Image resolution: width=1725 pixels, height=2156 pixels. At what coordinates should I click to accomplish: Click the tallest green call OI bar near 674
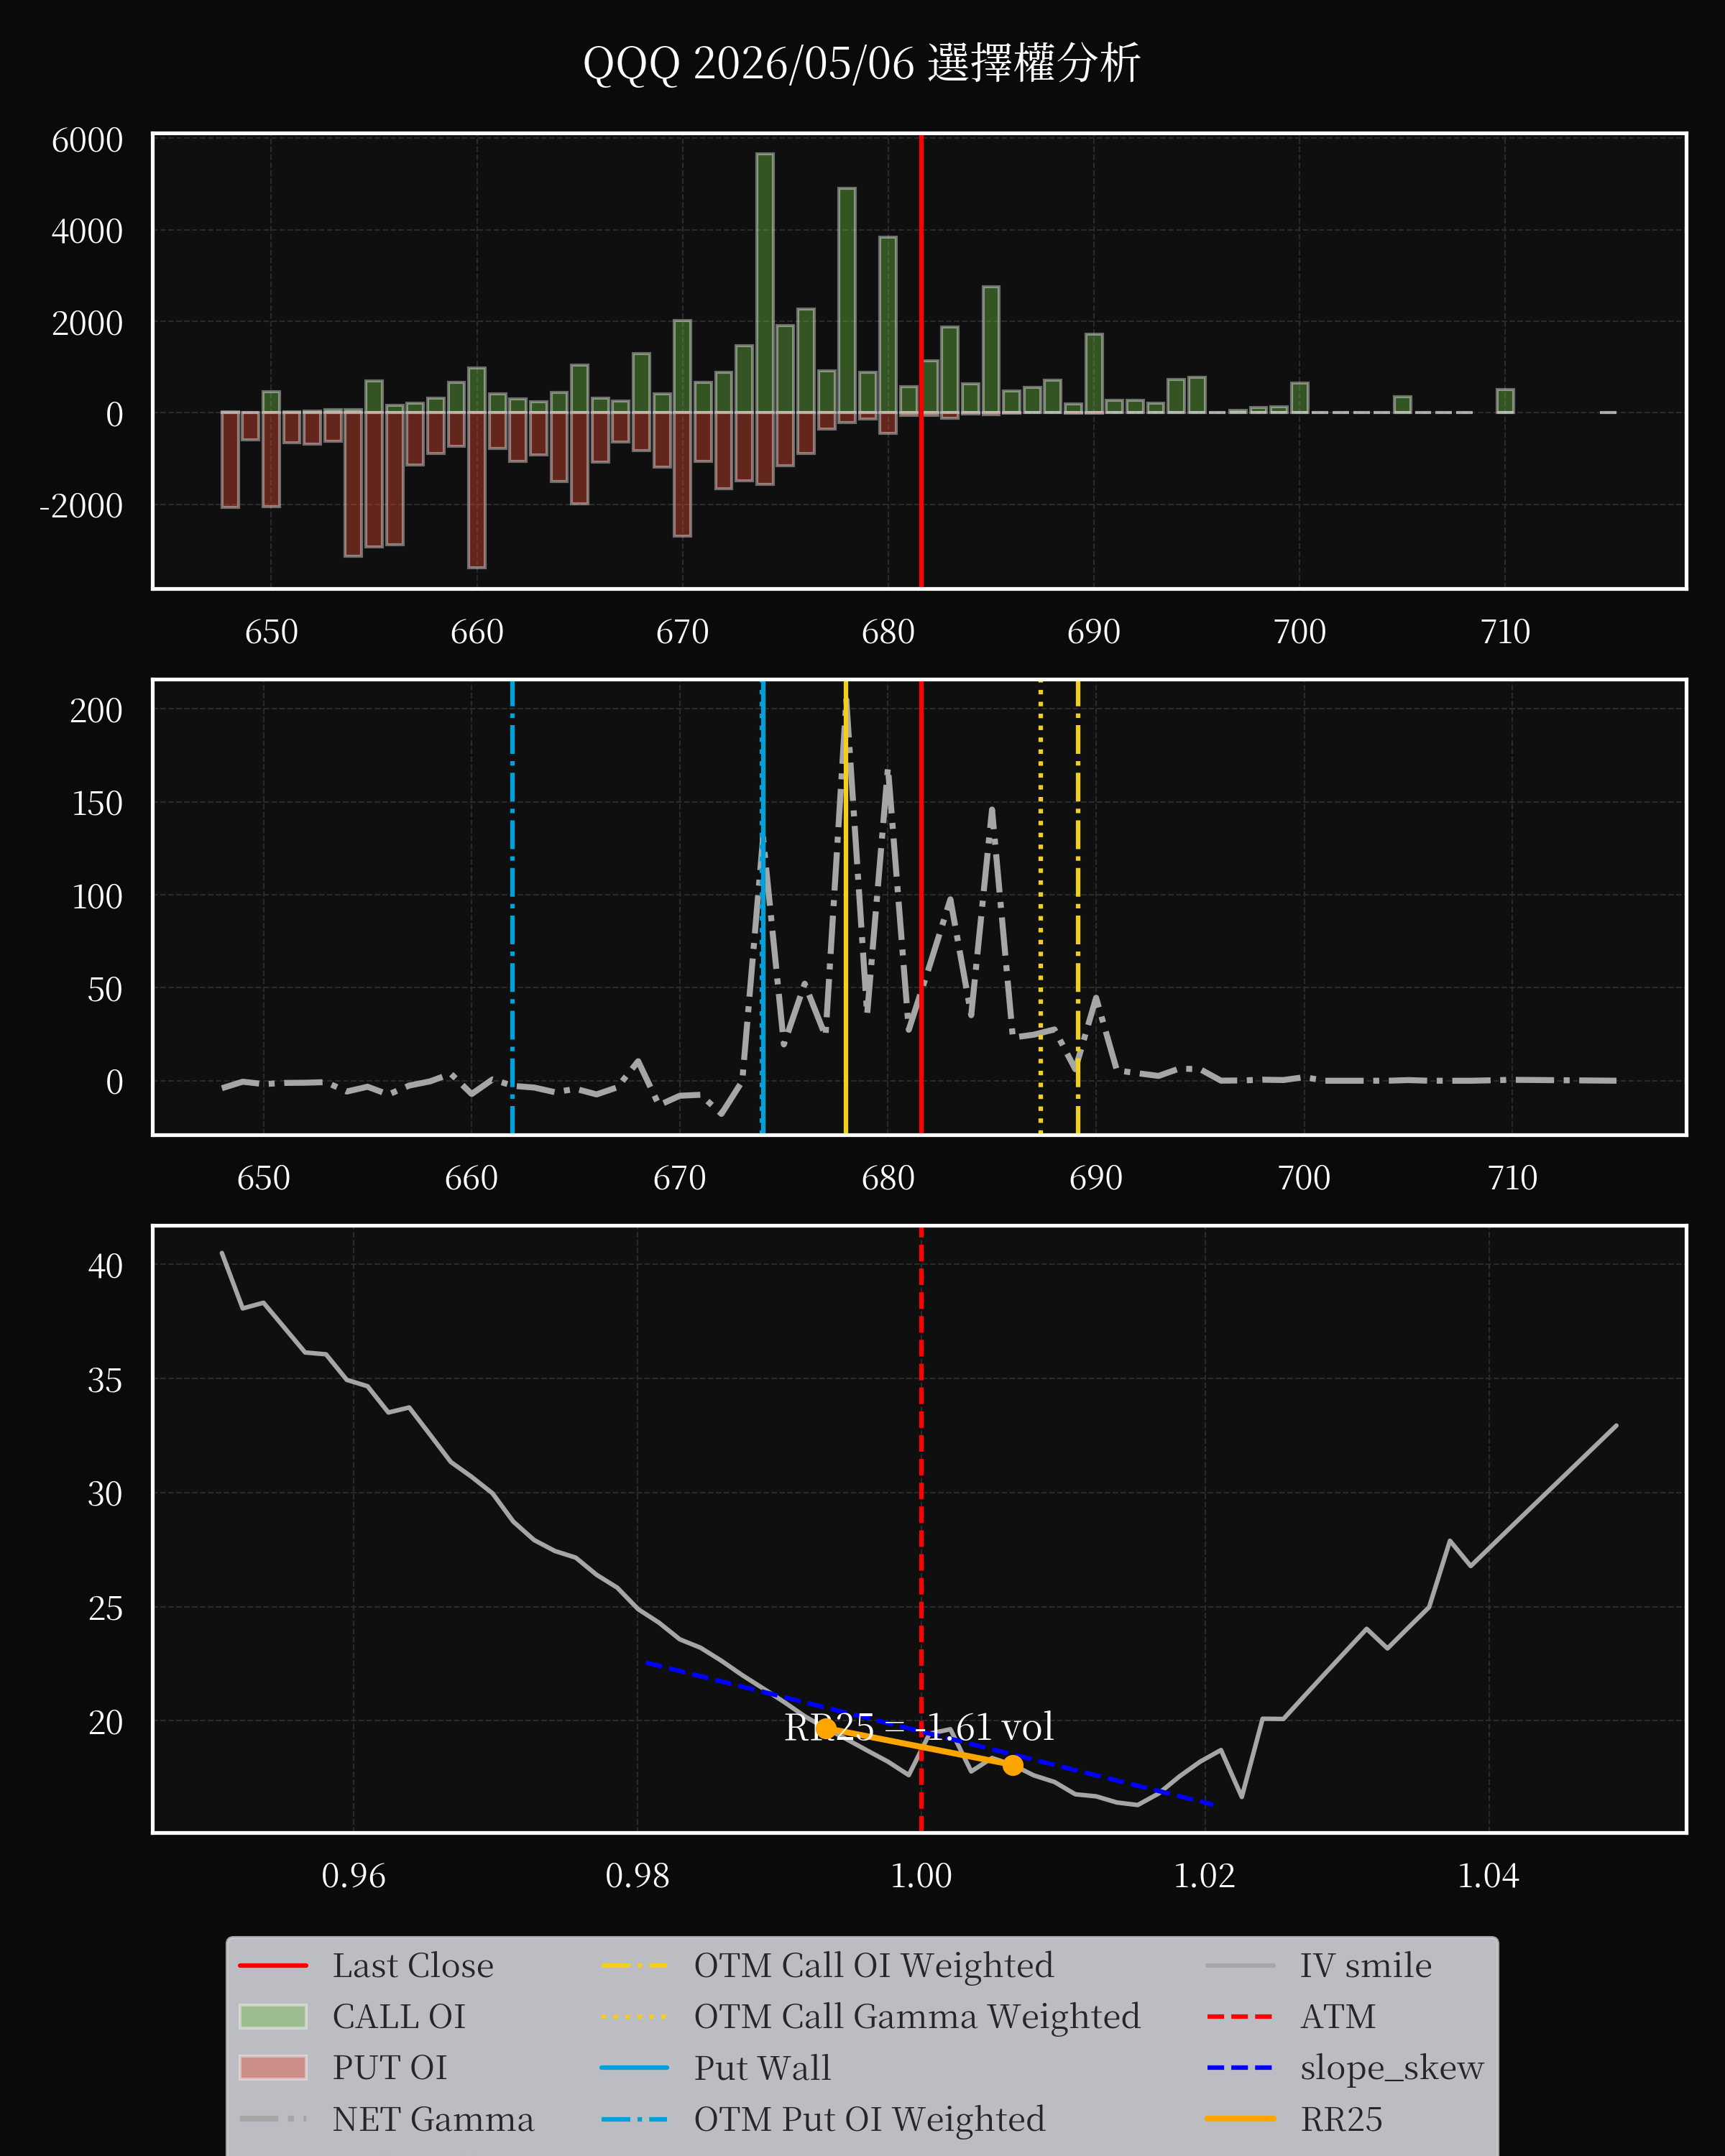pos(764,283)
